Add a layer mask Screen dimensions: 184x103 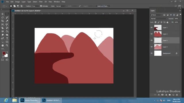click(162, 95)
